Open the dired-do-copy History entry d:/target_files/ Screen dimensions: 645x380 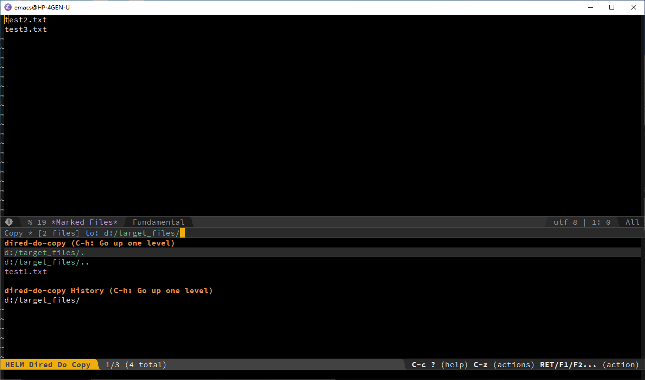coord(42,300)
